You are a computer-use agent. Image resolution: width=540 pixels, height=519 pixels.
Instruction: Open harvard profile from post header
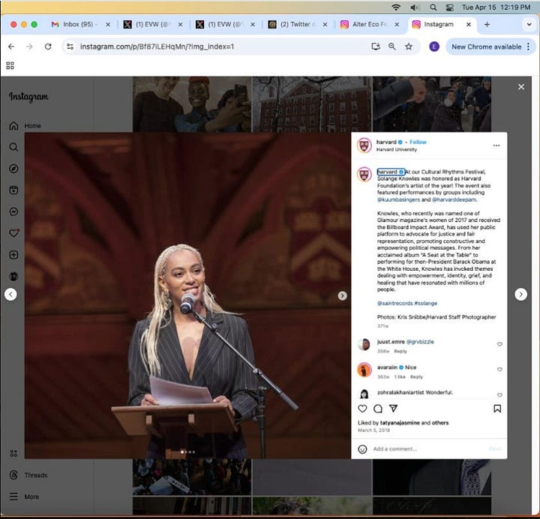(x=386, y=142)
